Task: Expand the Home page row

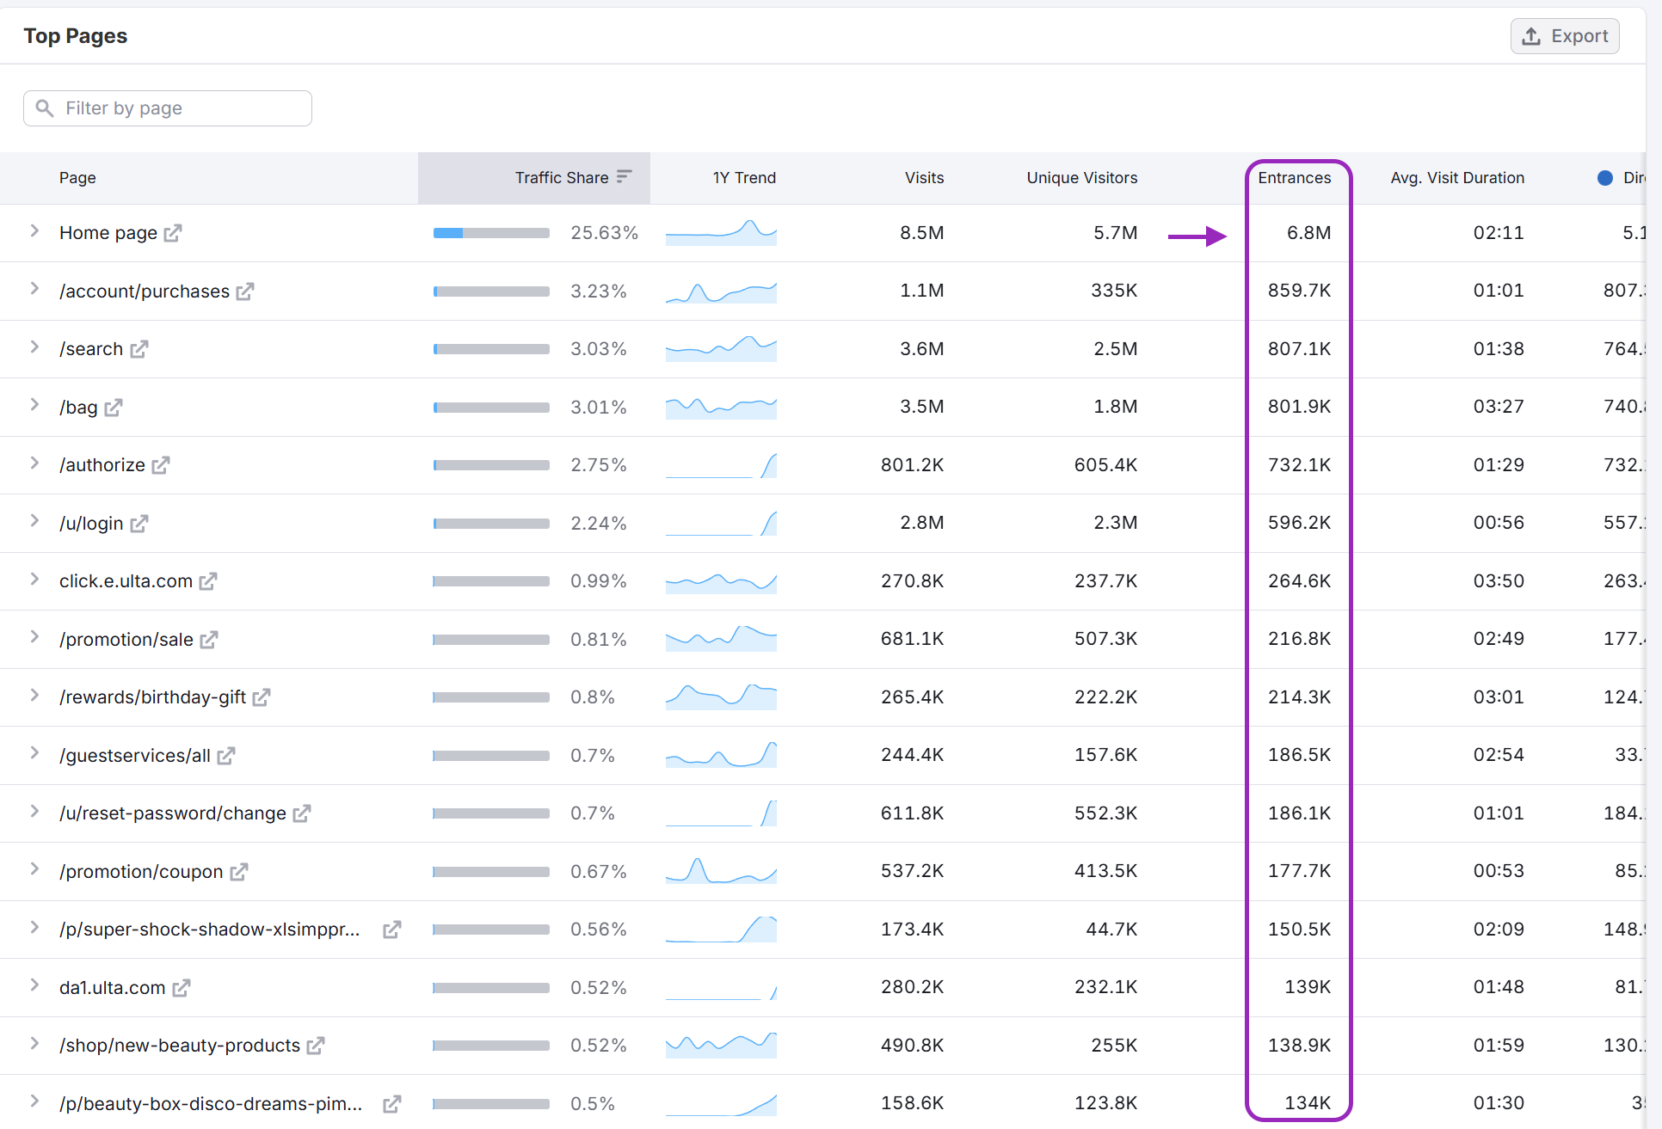Action: [x=34, y=231]
